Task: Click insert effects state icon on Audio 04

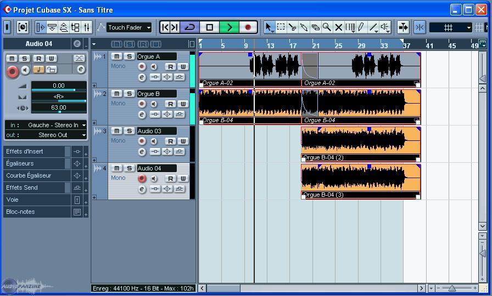Action: [155, 189]
